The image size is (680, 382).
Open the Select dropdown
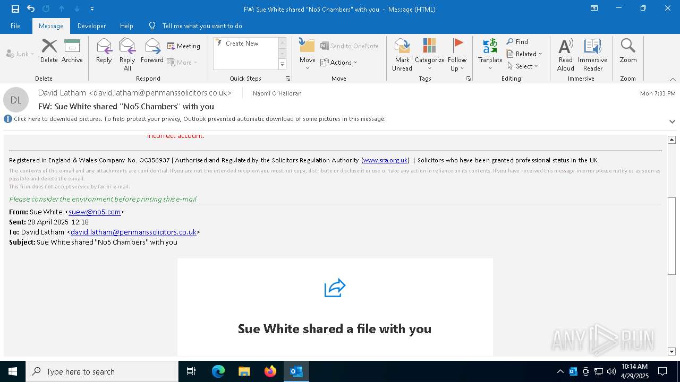[x=523, y=66]
